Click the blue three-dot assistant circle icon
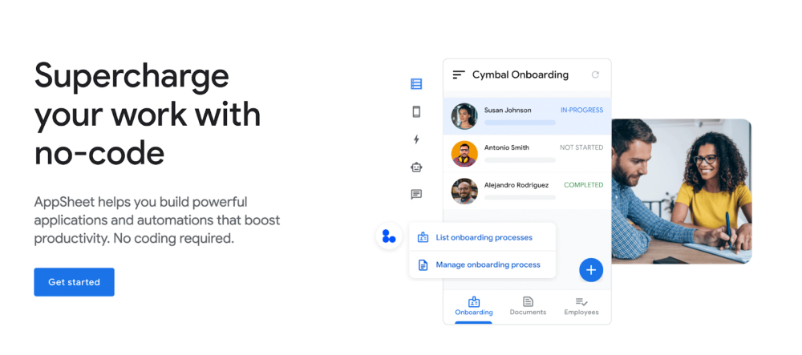Image resolution: width=802 pixels, height=355 pixels. pos(389,236)
